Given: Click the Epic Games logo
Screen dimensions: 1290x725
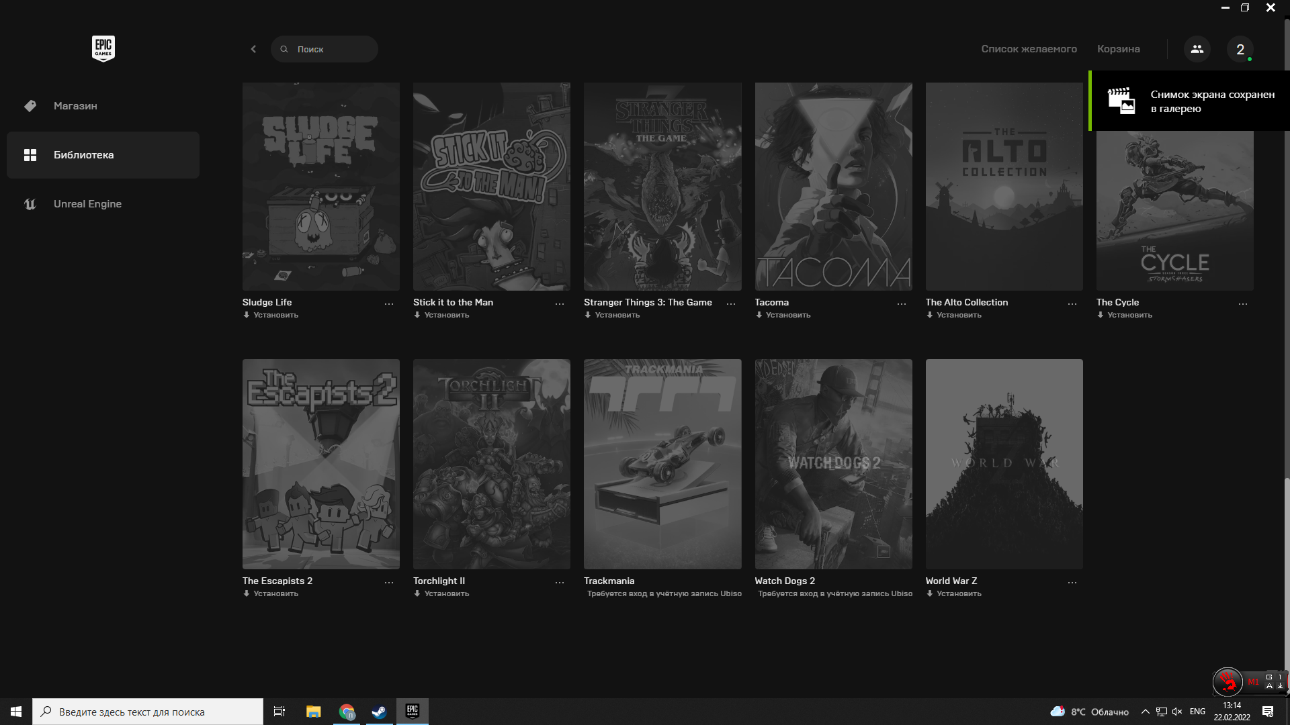Looking at the screenshot, I should point(103,48).
